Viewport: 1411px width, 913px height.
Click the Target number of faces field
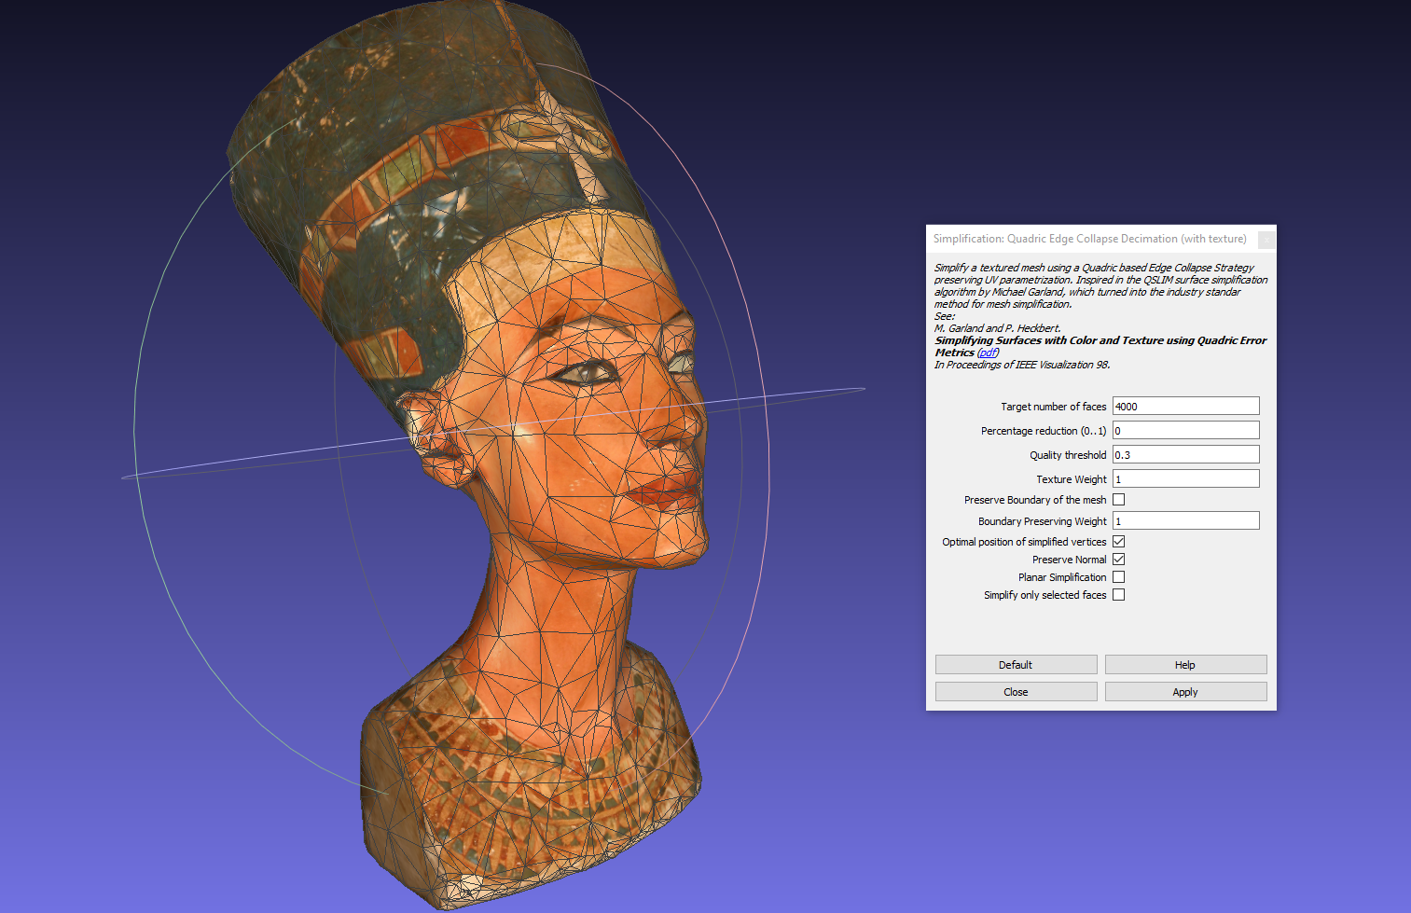click(x=1185, y=406)
